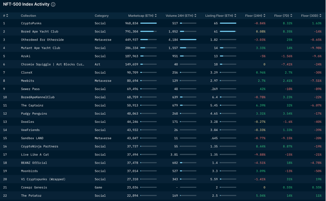The width and height of the screenshot is (326, 201).
Task: Select the Moonbirds collection name
Action: pos(29,171)
